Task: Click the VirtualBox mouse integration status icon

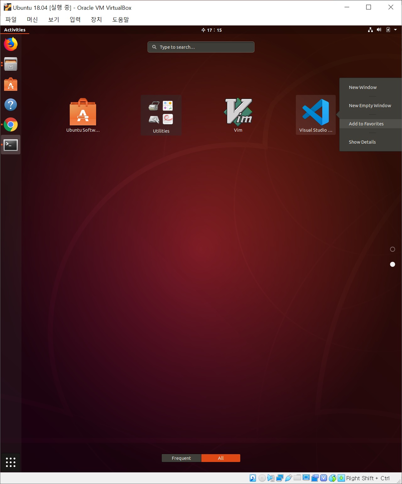Action: click(x=333, y=478)
